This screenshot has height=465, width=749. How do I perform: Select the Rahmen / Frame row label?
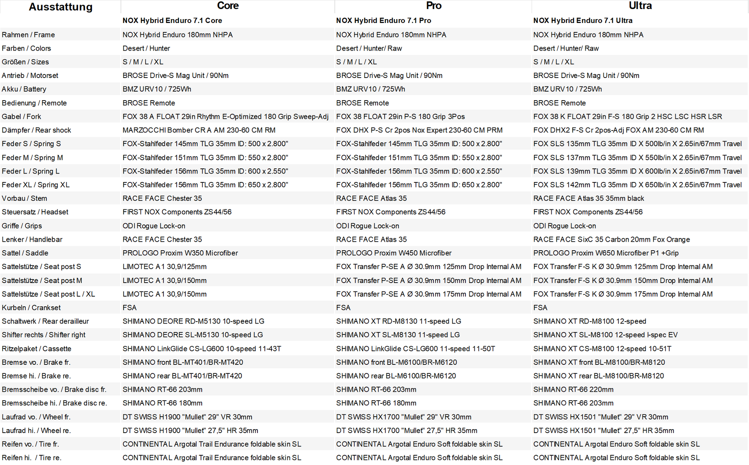[x=28, y=35]
